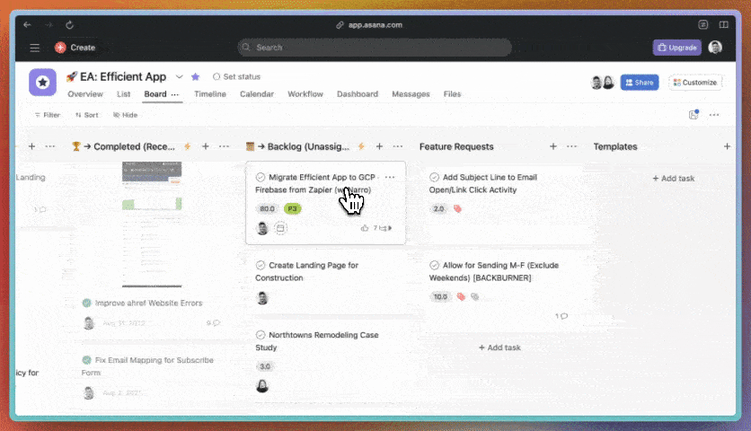The width and height of the screenshot is (751, 431).
Task: Open the screenshot thumbnail in Completed column
Action: pos(152,224)
